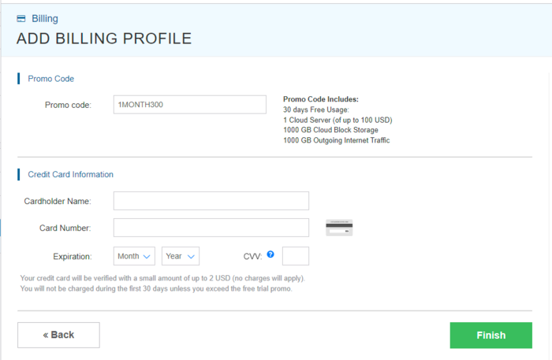552x360 pixels.
Task: Click the Credit Card Information section header
Action: click(x=70, y=174)
